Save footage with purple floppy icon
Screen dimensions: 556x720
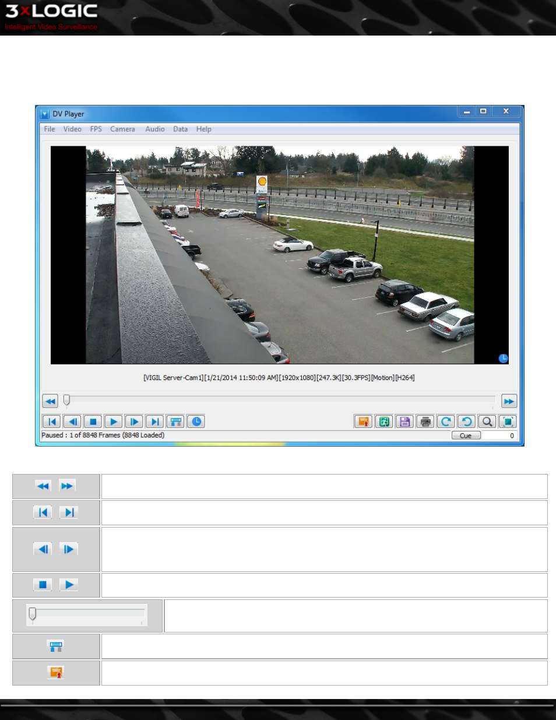(x=404, y=422)
